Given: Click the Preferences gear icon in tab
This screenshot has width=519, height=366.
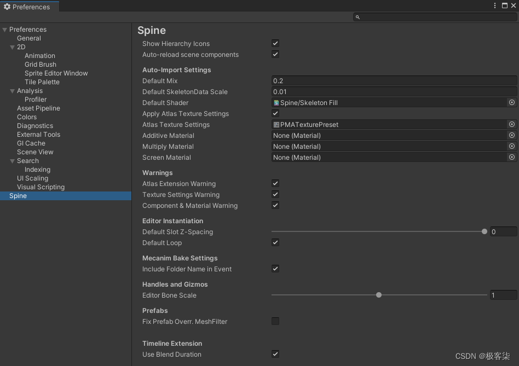Looking at the screenshot, I should click(x=7, y=7).
